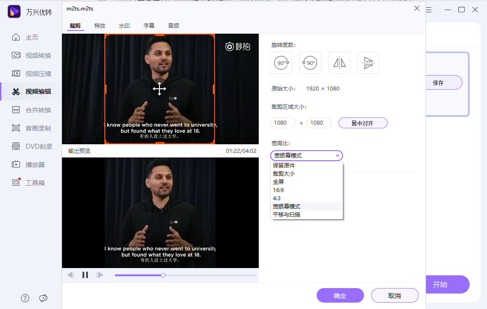Click the output preview video

pos(160,213)
